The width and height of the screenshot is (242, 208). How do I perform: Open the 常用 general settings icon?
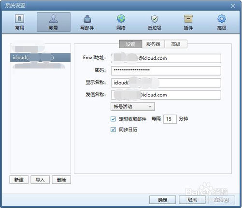click(19, 22)
